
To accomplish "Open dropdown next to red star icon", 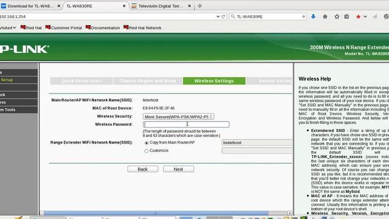I will coord(365,16).
